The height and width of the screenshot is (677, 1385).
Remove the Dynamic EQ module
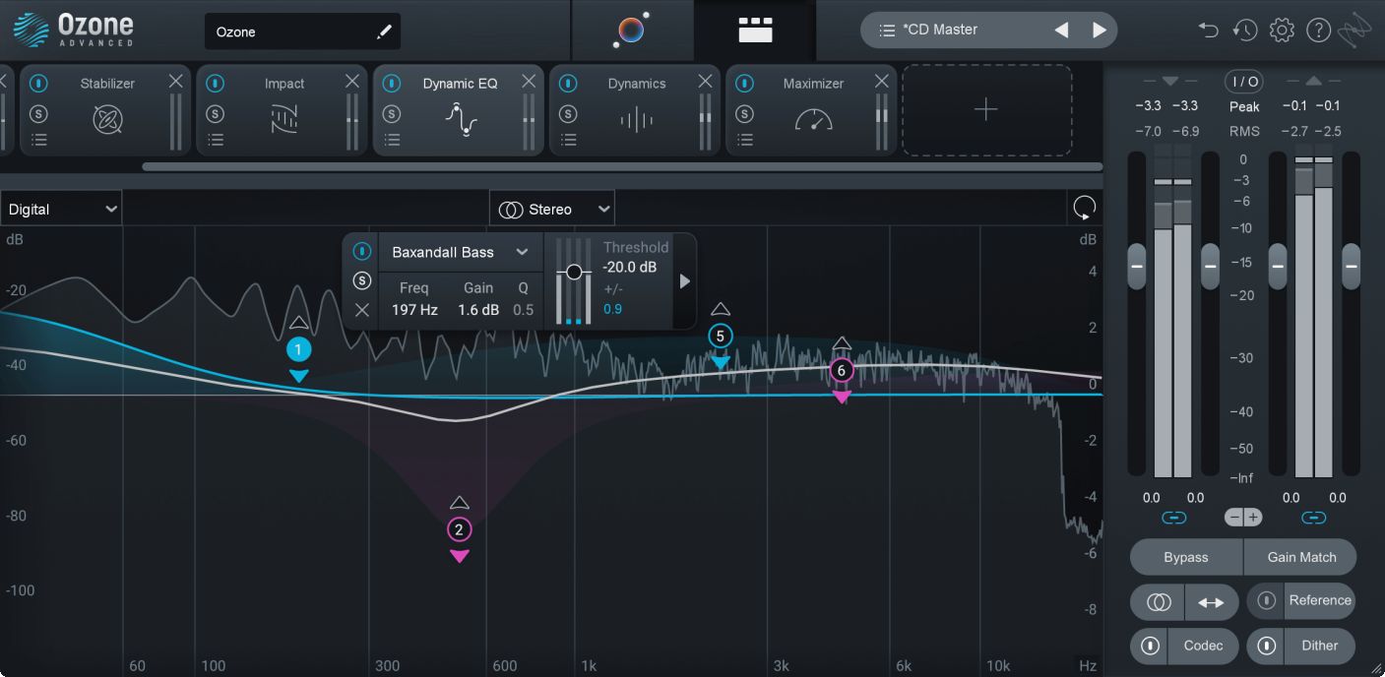point(529,82)
